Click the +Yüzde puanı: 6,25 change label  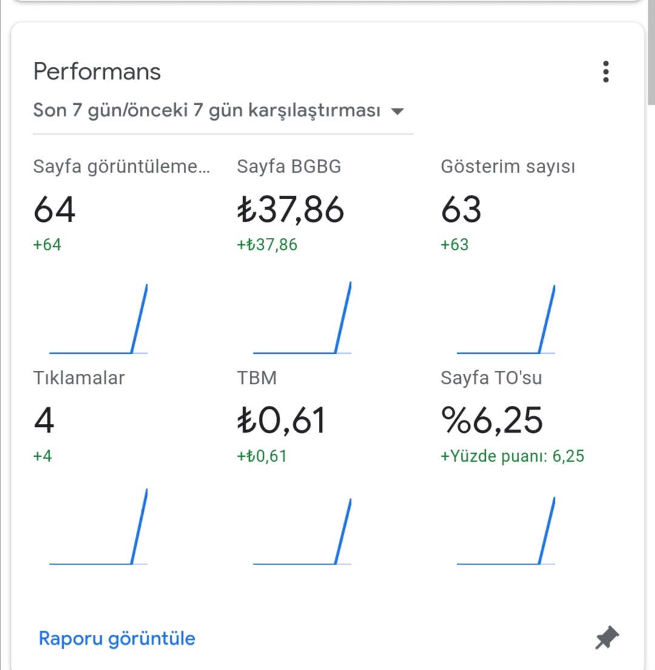512,456
